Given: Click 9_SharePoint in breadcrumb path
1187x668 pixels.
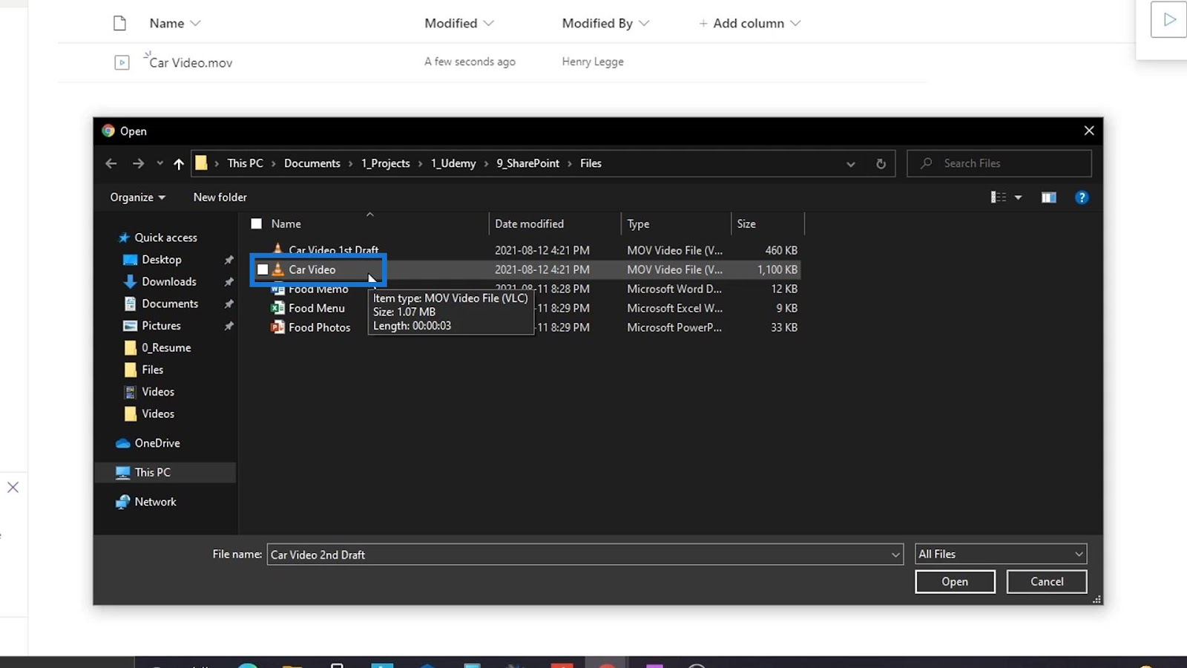Looking at the screenshot, I should 527,163.
